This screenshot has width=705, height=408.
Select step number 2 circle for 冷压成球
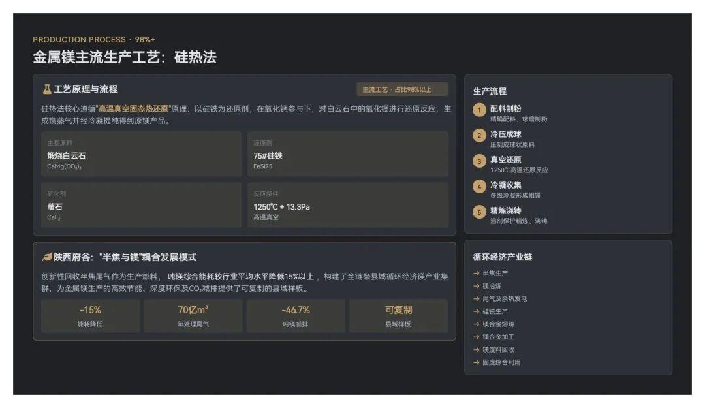tap(480, 136)
